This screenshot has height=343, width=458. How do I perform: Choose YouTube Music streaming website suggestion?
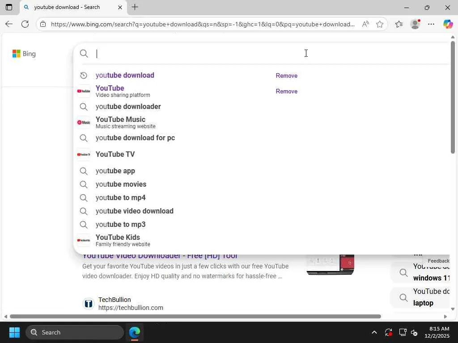click(x=126, y=122)
